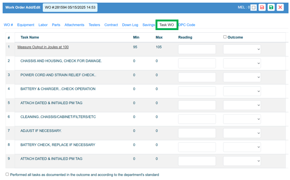
Task: Open Outcome dropdown for Power Cord task
Action: pyautogui.click(x=242, y=77)
